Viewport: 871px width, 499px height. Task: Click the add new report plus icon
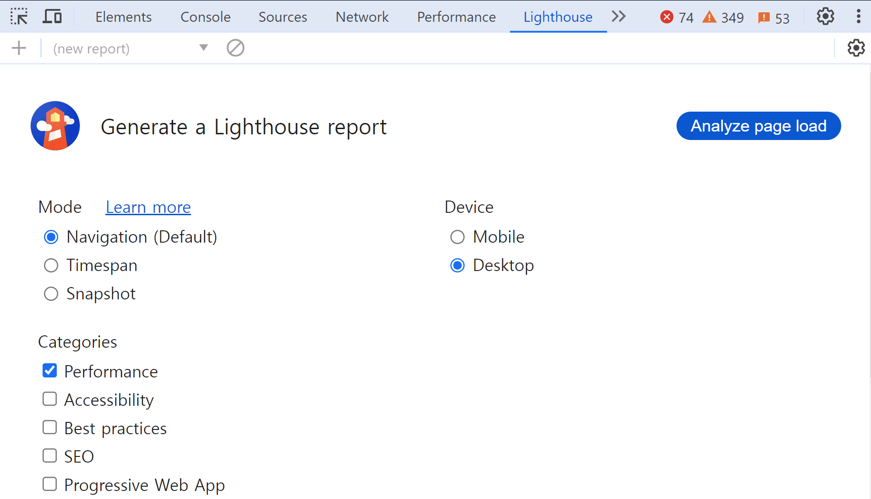[x=19, y=48]
